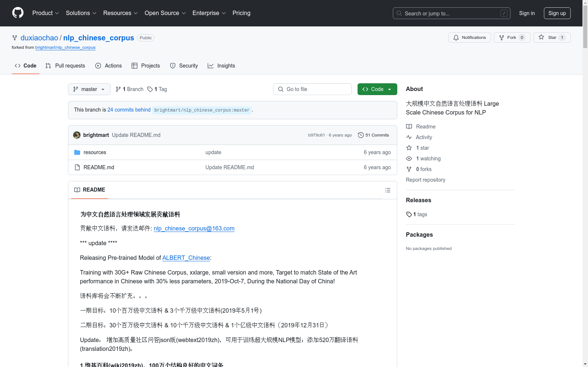The image size is (588, 367).
Task: Open 51 Commits history
Action: [x=374, y=135]
